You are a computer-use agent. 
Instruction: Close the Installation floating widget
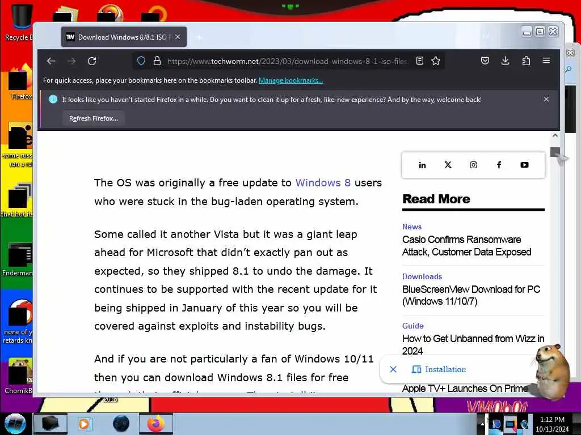pos(393,369)
